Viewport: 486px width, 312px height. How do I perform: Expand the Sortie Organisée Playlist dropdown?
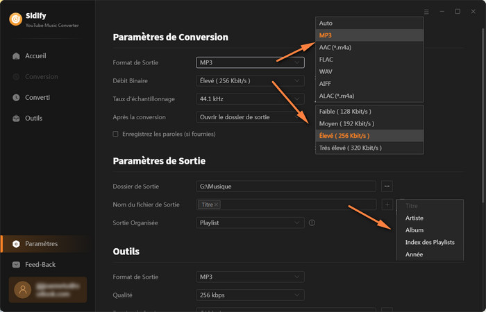click(250, 223)
